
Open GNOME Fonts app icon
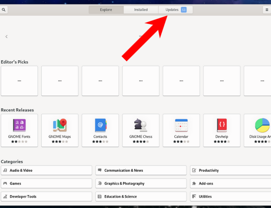(x=19, y=125)
